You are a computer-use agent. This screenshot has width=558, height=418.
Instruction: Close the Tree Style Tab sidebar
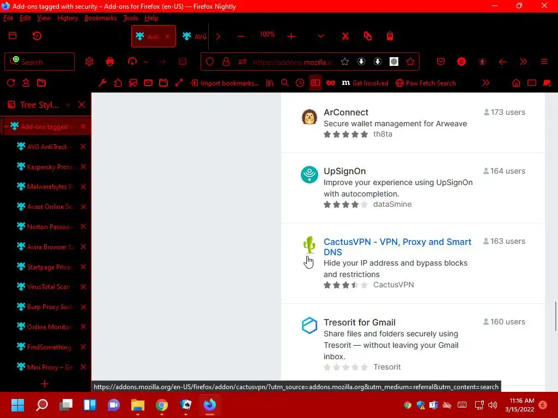point(82,105)
